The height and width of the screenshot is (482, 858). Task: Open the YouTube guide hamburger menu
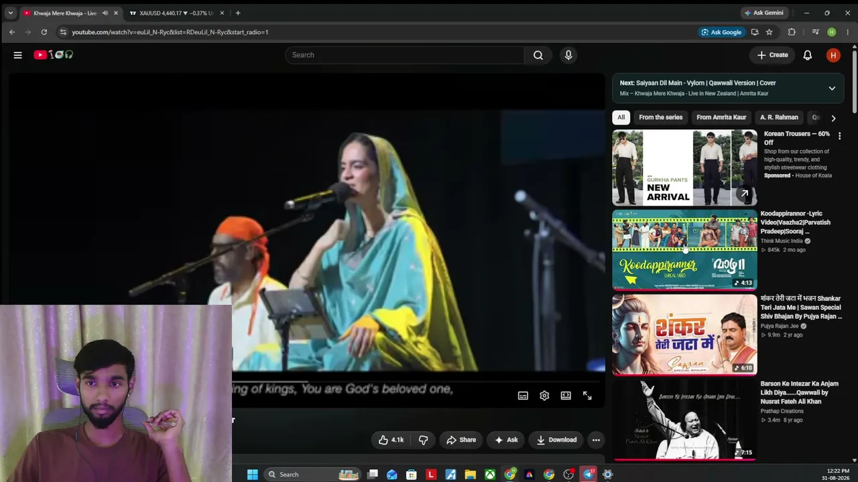point(17,55)
